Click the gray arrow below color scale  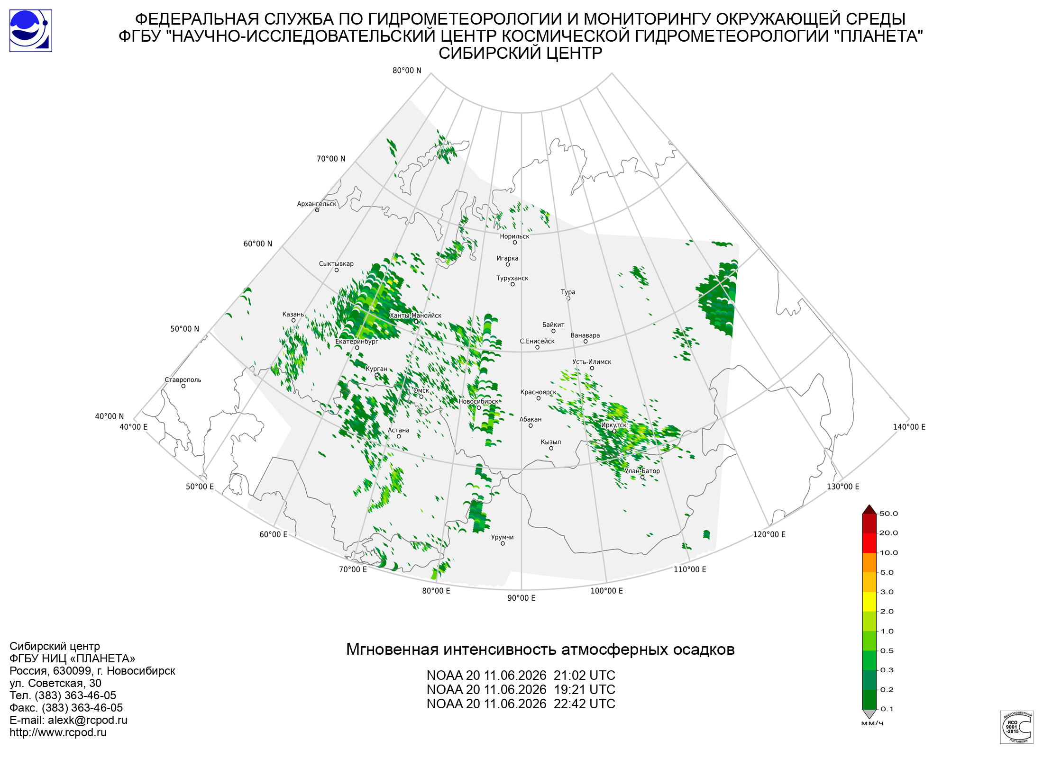coord(869,714)
